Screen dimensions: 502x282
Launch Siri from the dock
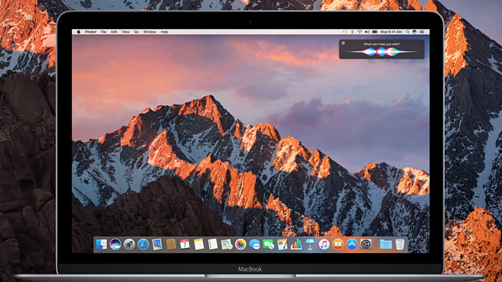point(115,244)
